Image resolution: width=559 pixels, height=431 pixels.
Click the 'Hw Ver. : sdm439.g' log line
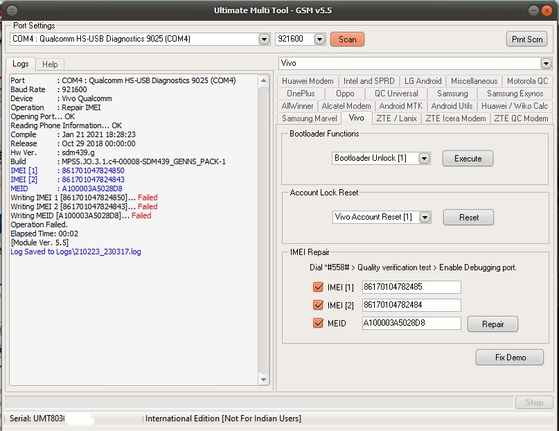coord(53,152)
